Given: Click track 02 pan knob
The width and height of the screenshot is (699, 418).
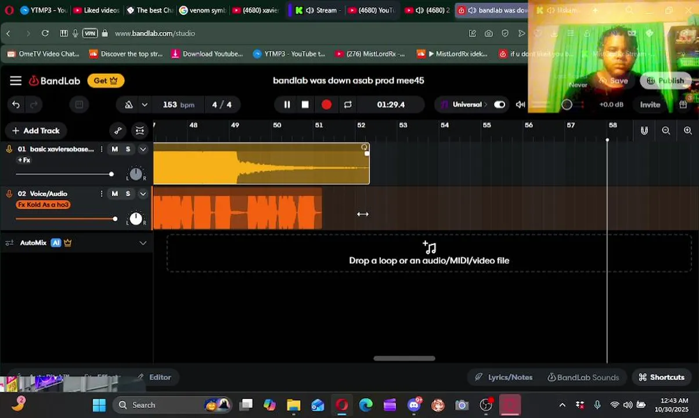Looking at the screenshot, I should 136,218.
